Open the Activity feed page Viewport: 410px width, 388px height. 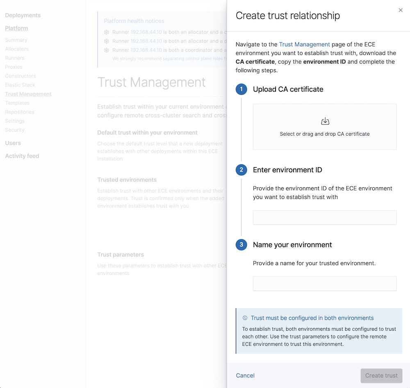[22, 156]
